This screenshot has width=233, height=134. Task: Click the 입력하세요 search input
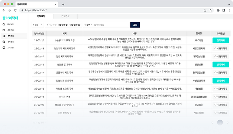tap(111, 25)
